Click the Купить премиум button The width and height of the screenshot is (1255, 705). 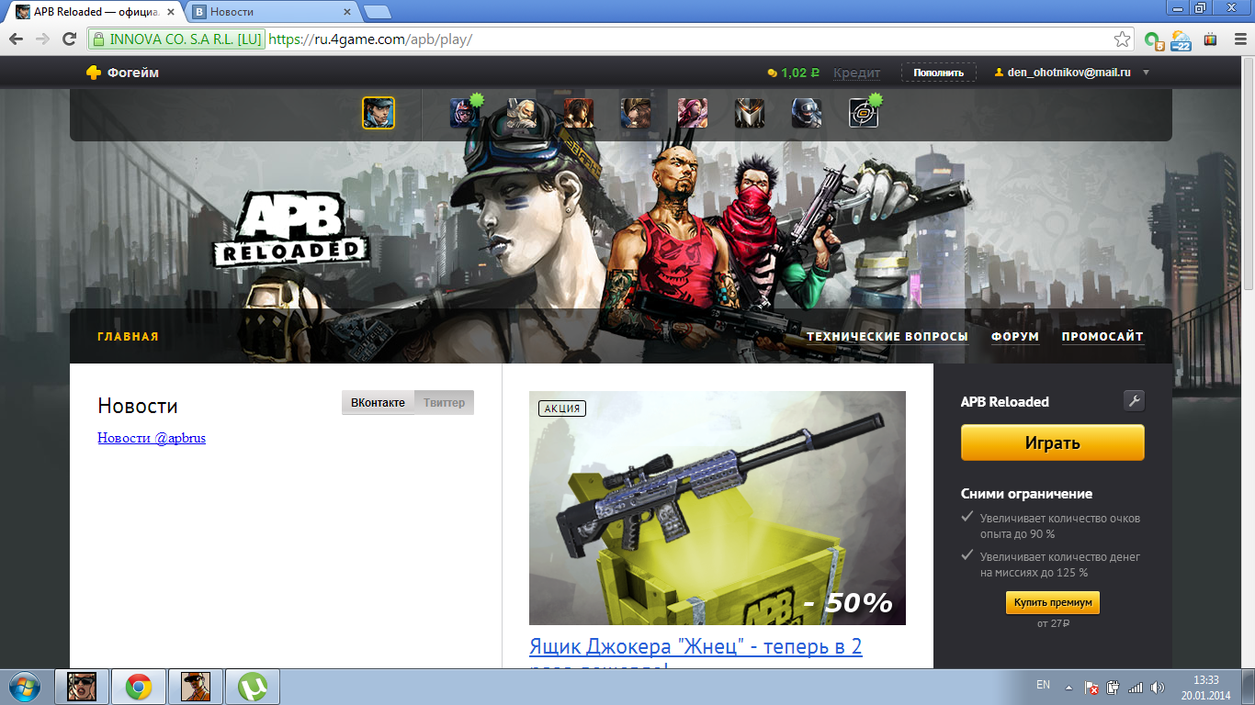(1053, 603)
